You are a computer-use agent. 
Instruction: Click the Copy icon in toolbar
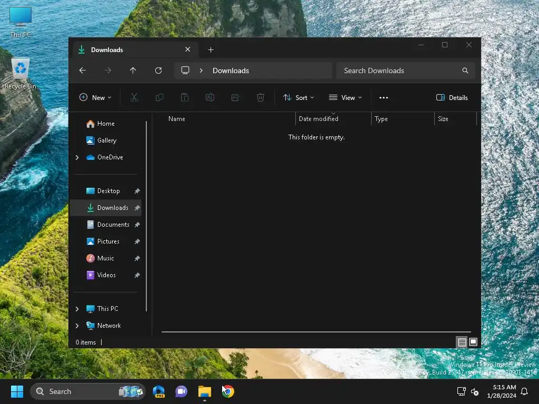coord(159,97)
